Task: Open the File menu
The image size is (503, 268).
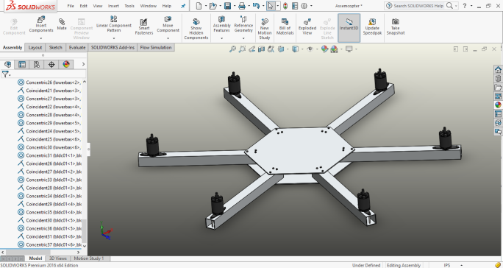Action: tap(71, 6)
